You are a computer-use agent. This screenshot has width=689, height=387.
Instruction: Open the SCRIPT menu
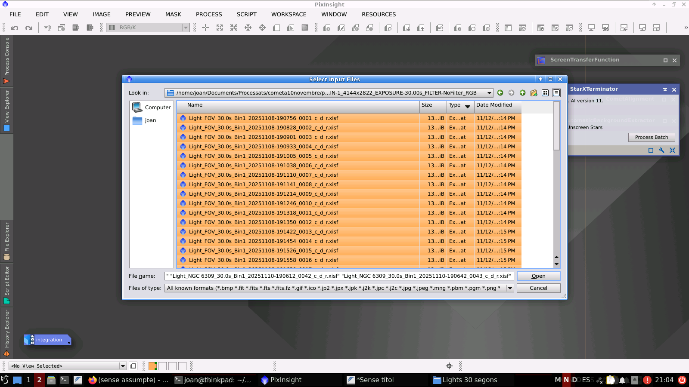[246, 14]
